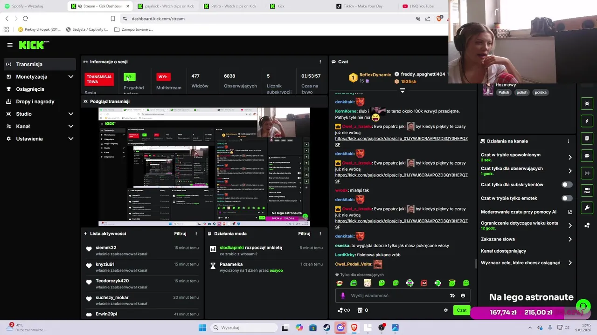Toggle the red WYŁ. Multistream indicator

163,77
